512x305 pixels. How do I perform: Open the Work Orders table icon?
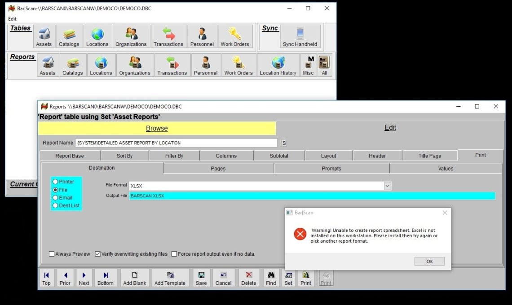coord(235,36)
